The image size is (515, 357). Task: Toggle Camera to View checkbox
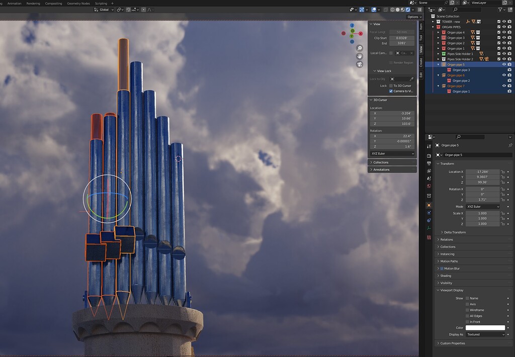click(391, 92)
